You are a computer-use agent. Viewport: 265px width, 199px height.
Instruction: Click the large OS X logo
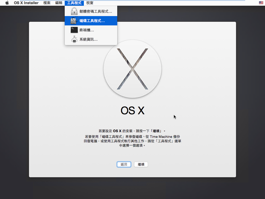tap(132, 69)
